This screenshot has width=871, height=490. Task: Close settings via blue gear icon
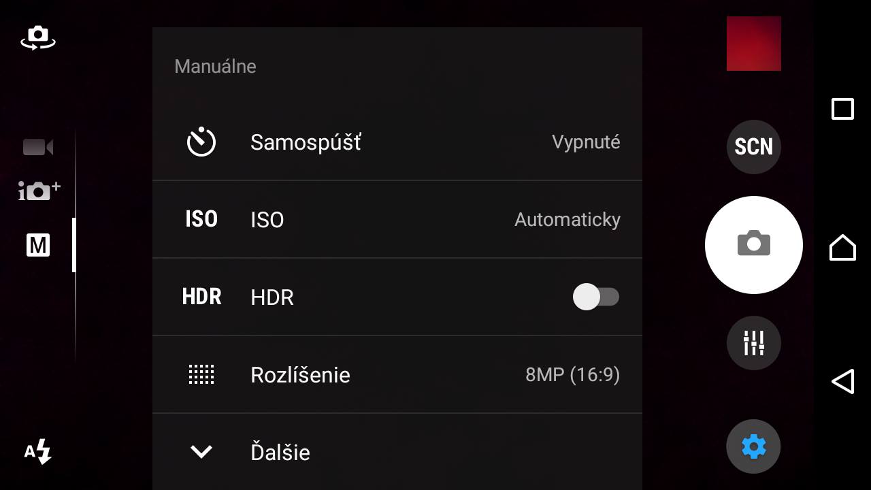point(754,446)
